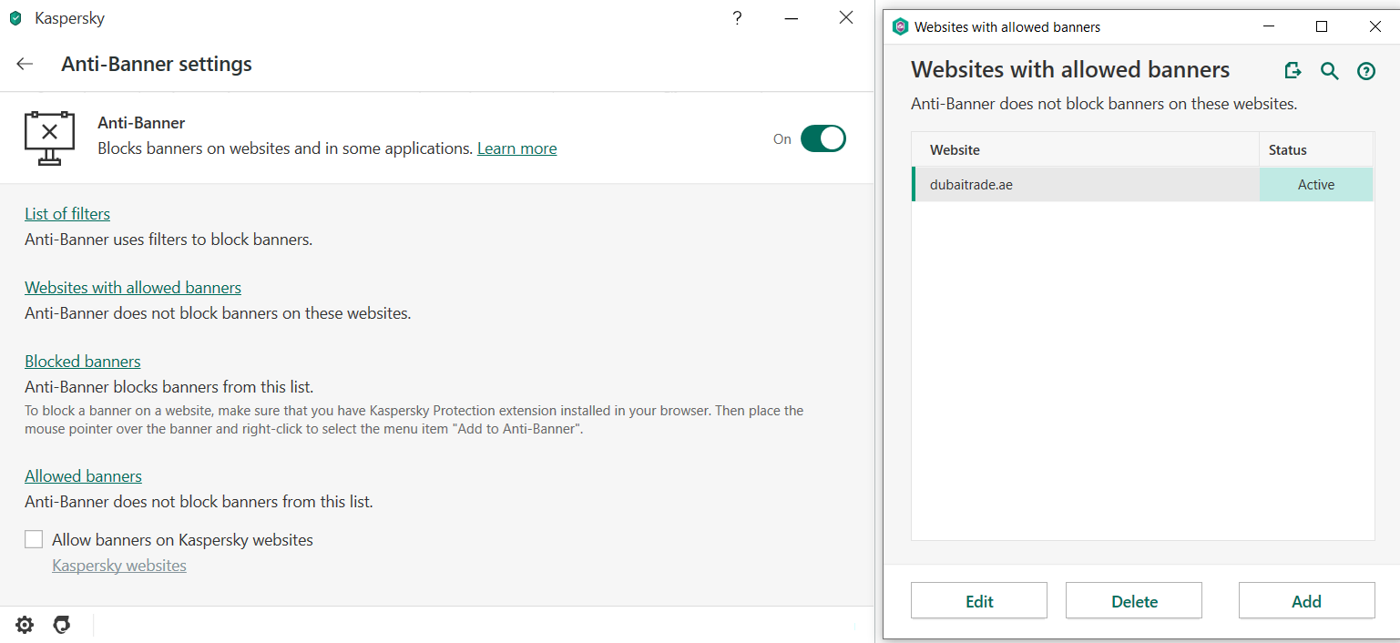
Task: Minimize the Kaspersky main window
Action: tap(792, 18)
